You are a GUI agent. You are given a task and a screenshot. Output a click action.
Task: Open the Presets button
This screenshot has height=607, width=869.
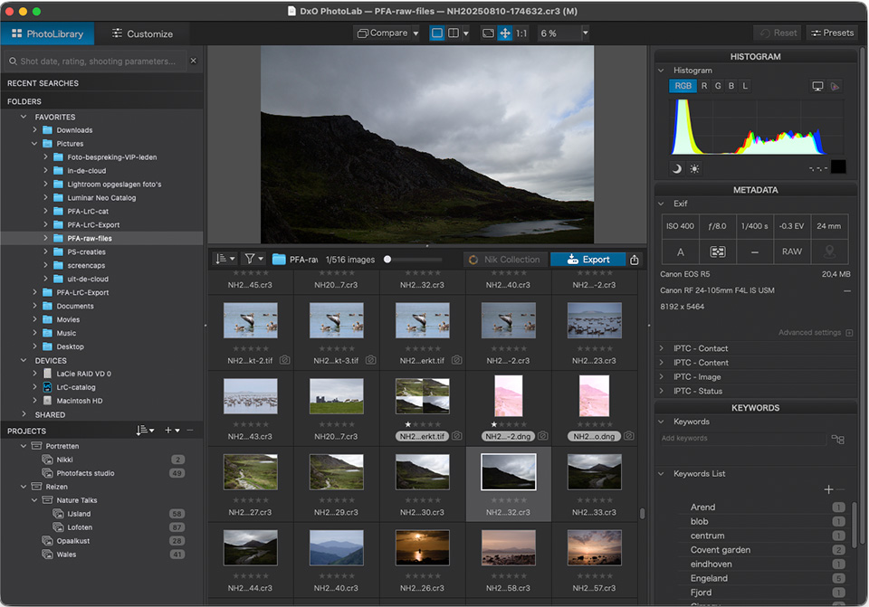[x=832, y=33]
